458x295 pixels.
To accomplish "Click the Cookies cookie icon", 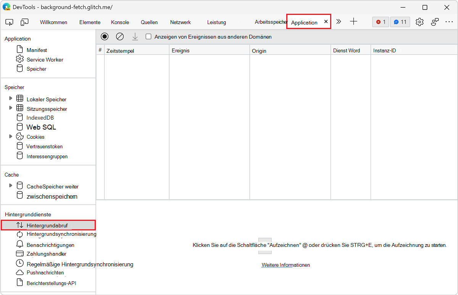I will 19,136.
